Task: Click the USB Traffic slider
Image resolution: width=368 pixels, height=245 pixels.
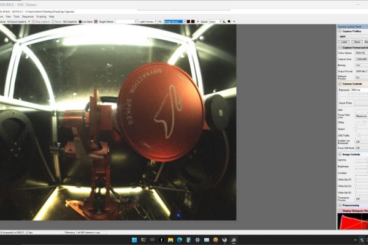Action: 361,135
